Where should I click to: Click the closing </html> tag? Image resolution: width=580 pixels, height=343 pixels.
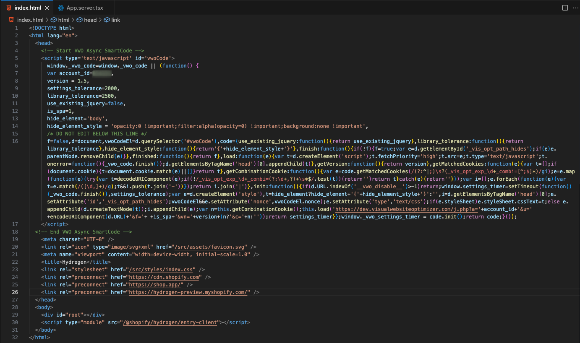pos(39,338)
